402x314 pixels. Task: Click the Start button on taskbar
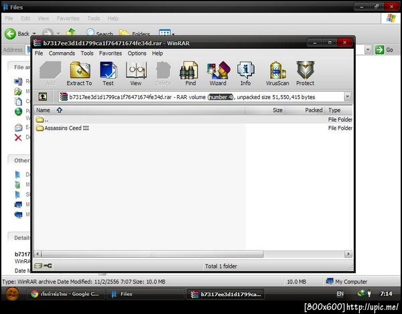[12, 294]
